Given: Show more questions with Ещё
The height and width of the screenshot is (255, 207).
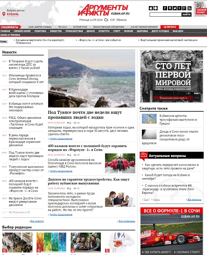Looking at the screenshot, I should click(146, 200).
